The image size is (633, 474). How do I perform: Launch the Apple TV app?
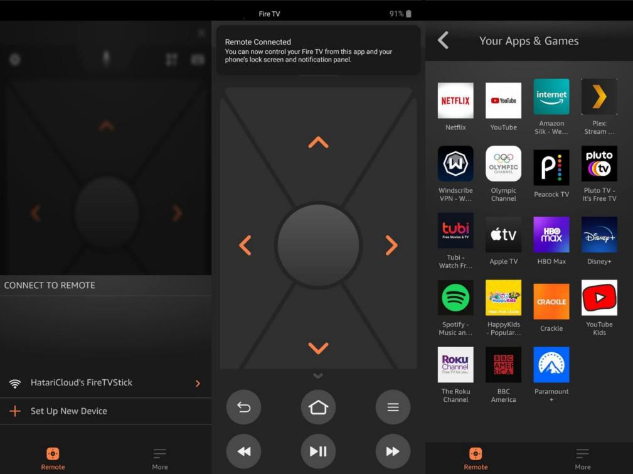[x=503, y=235]
